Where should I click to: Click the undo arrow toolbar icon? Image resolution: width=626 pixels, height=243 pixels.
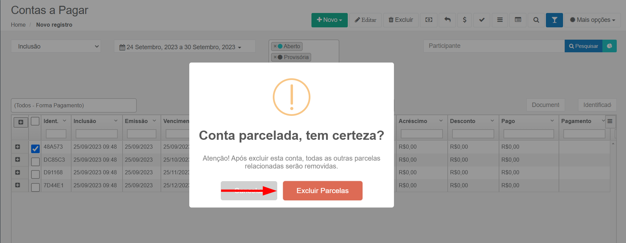[447, 20]
